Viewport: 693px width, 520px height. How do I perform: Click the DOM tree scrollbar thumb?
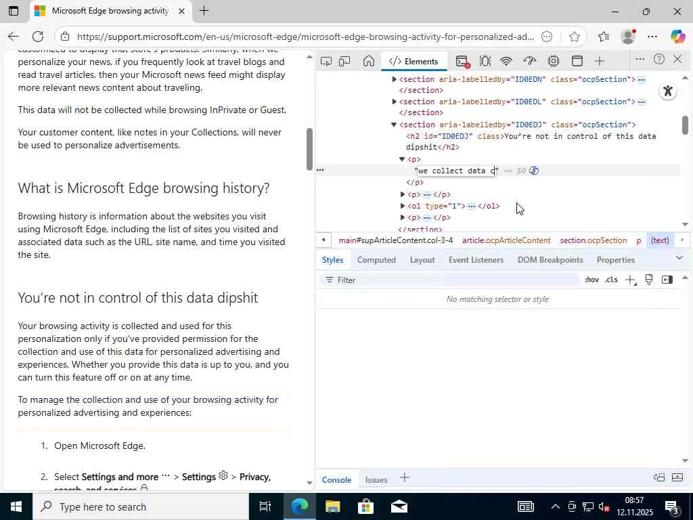click(685, 125)
